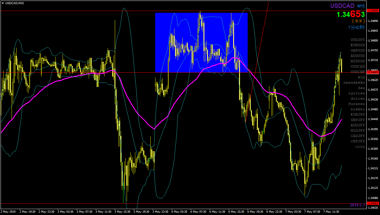Switch chart to AUDJPY symbol

tap(358, 125)
